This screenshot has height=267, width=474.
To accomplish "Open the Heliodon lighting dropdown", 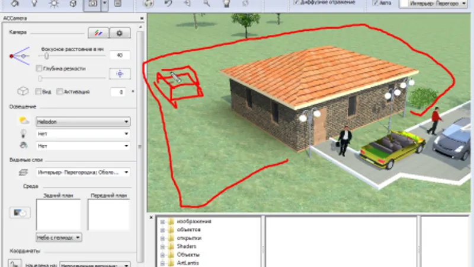I will pos(83,122).
